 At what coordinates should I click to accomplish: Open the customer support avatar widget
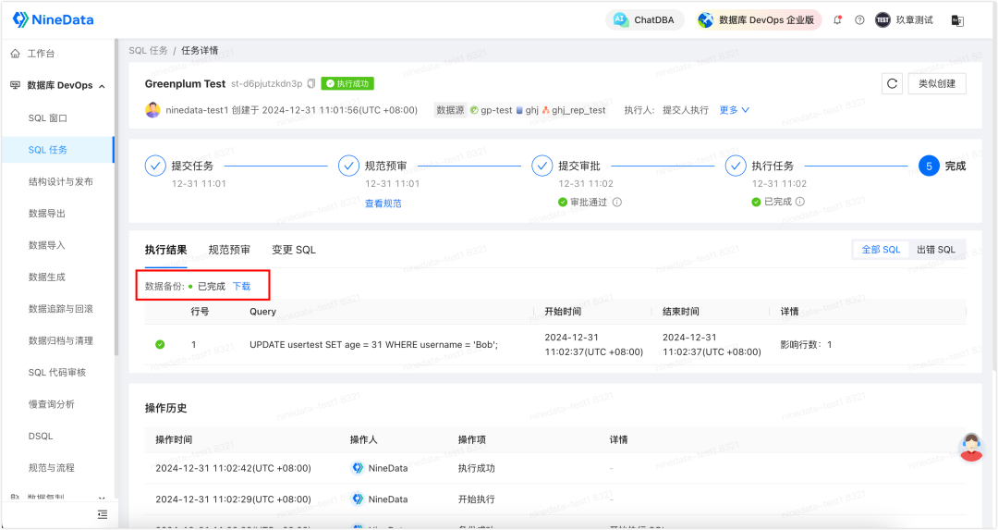970,447
